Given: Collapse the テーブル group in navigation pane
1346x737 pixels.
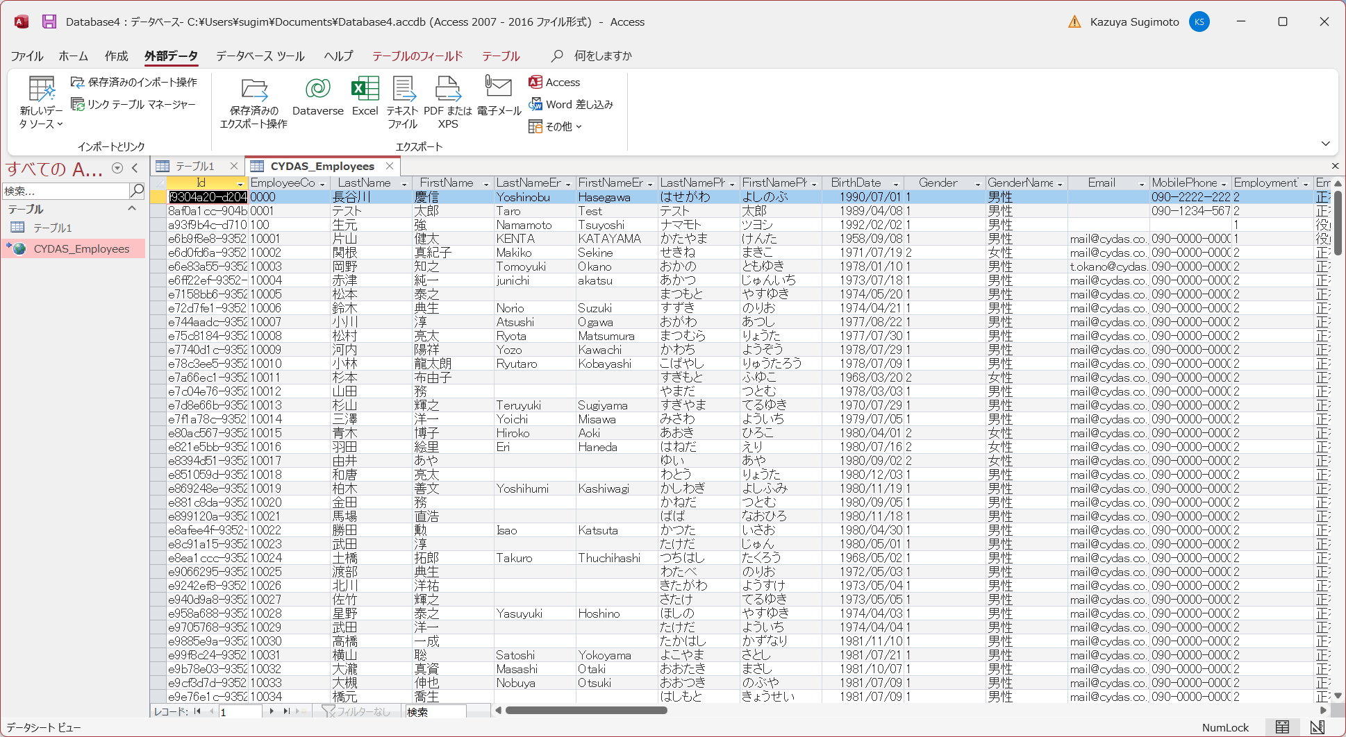Looking at the screenshot, I should pyautogui.click(x=132, y=209).
